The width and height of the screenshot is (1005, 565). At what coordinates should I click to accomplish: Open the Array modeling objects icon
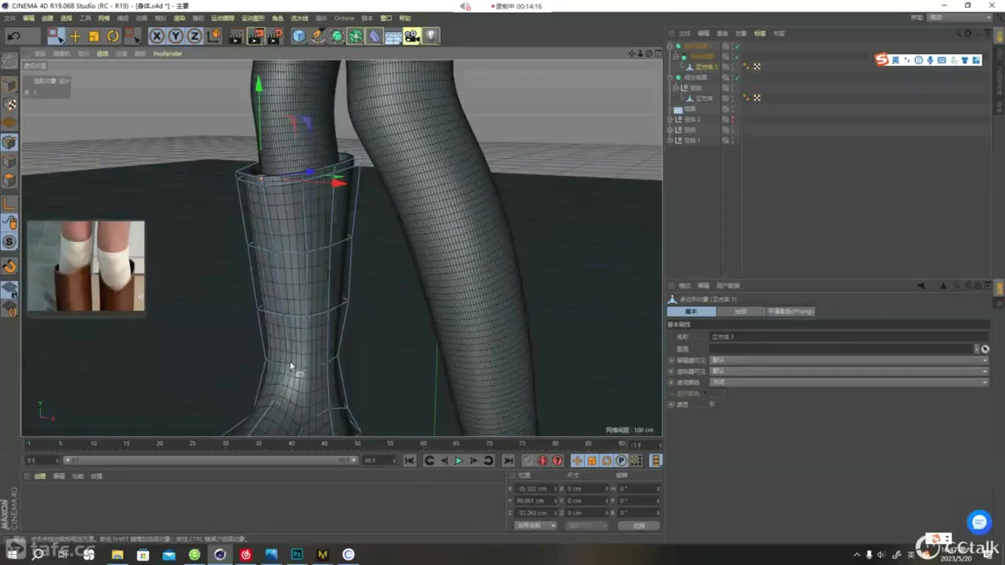(356, 36)
